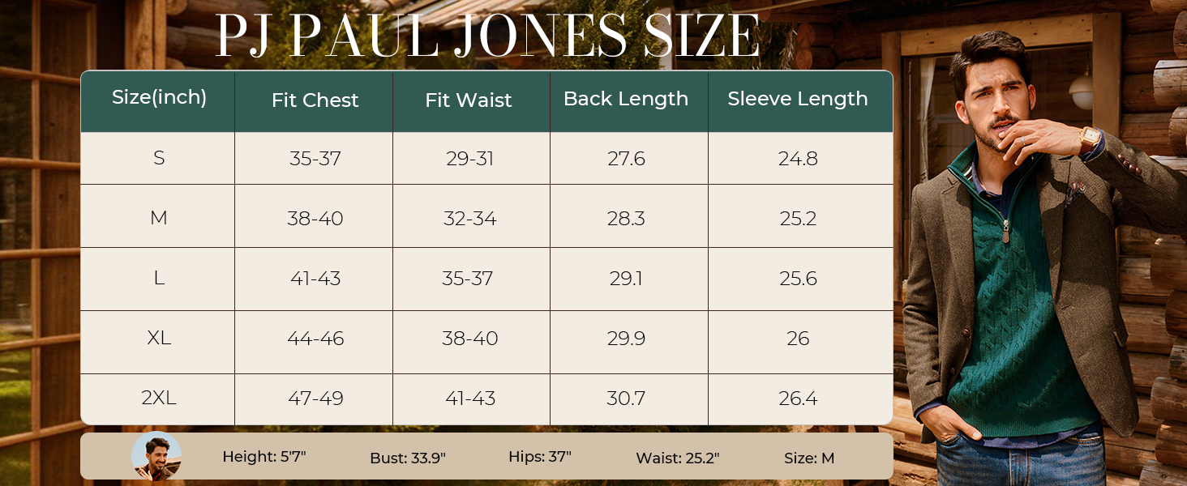Click the 38-40 fit chest cell

point(315,219)
